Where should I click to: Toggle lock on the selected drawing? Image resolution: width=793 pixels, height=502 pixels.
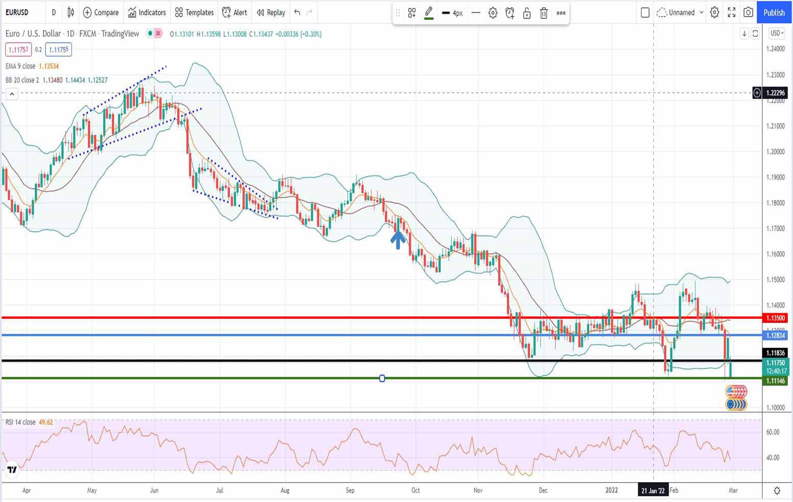[x=527, y=13]
